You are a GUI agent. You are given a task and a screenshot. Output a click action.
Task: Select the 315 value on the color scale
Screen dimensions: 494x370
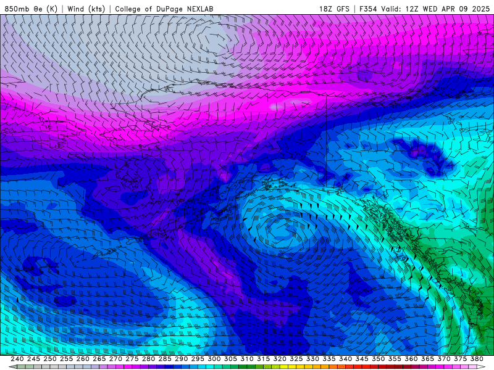(263, 359)
